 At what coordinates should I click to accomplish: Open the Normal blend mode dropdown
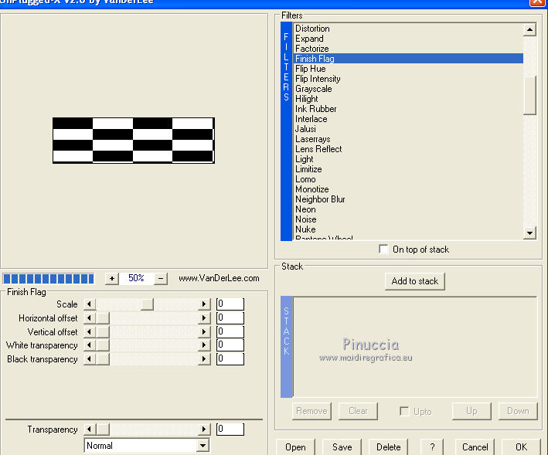tap(203, 446)
